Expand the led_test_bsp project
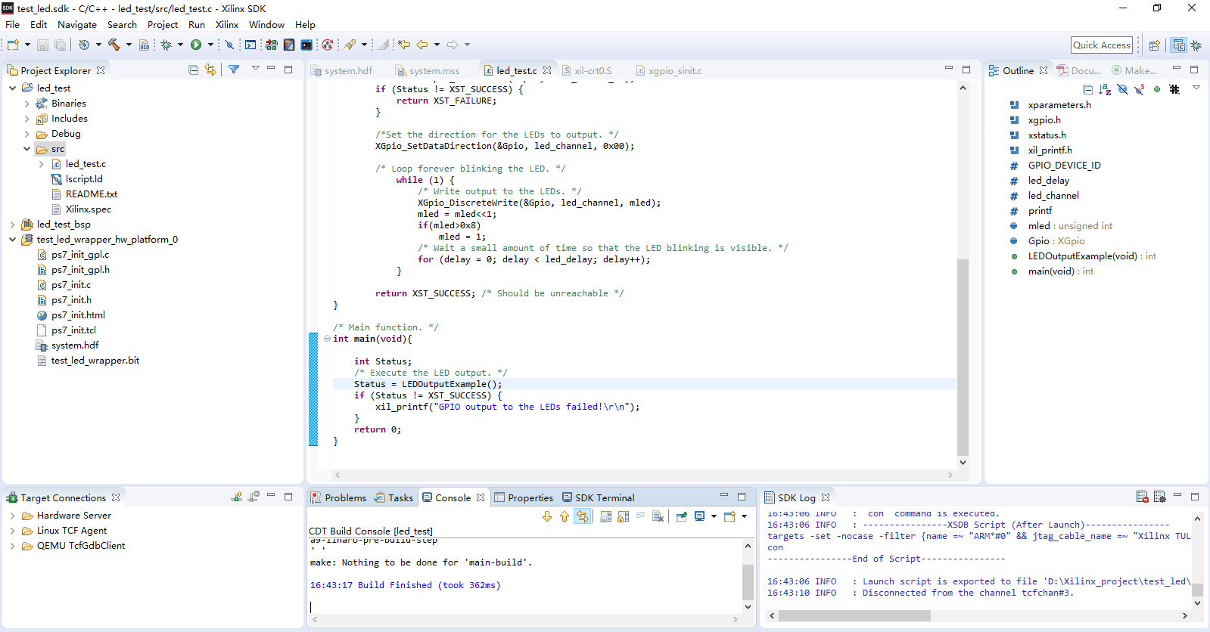The image size is (1210, 632). coord(13,225)
